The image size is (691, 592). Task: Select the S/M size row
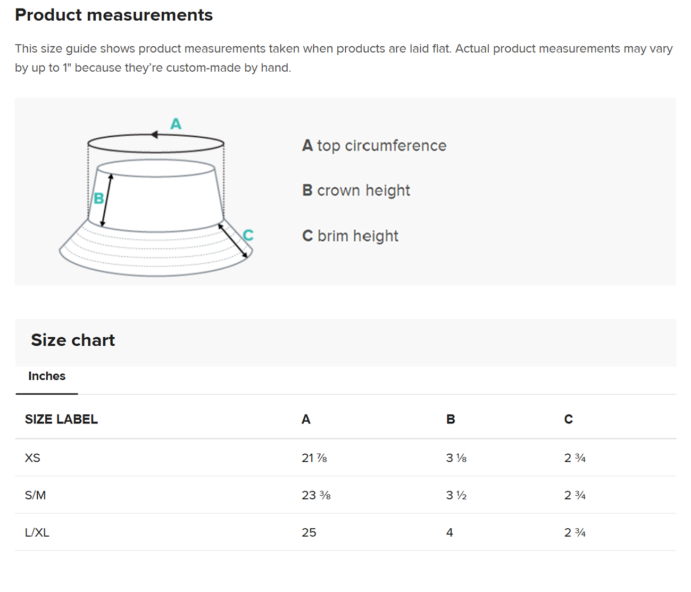pos(35,495)
